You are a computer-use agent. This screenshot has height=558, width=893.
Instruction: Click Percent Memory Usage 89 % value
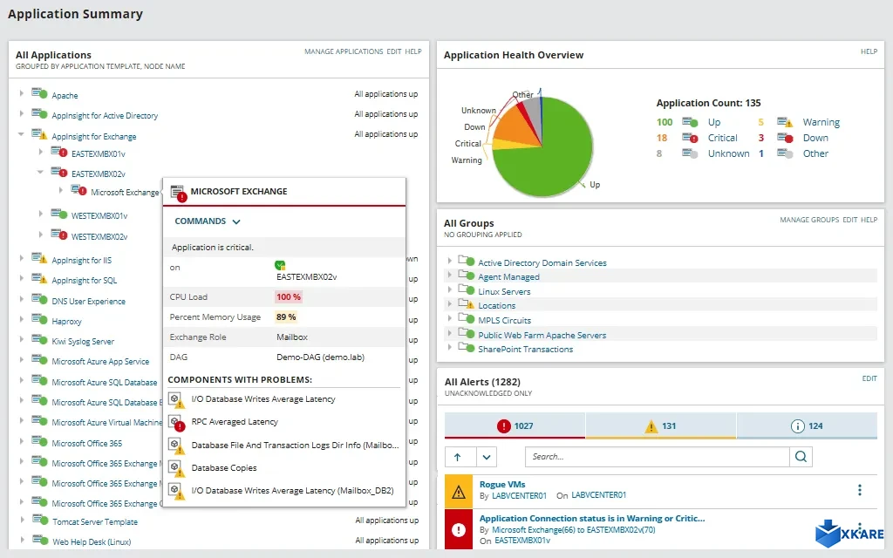pos(286,317)
